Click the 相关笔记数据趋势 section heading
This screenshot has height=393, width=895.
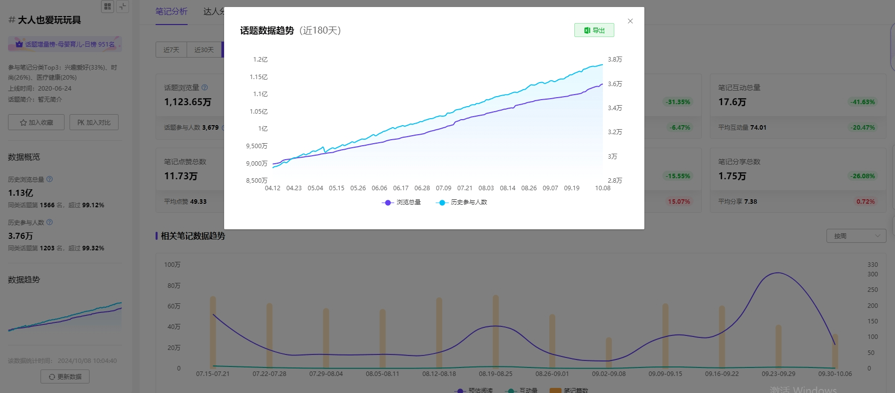[193, 236]
